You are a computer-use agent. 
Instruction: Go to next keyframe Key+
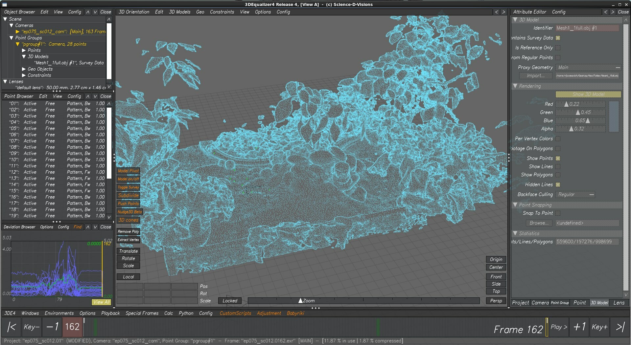599,327
